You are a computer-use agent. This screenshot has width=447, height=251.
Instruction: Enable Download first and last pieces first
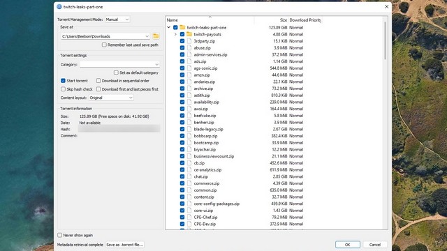tap(98, 89)
